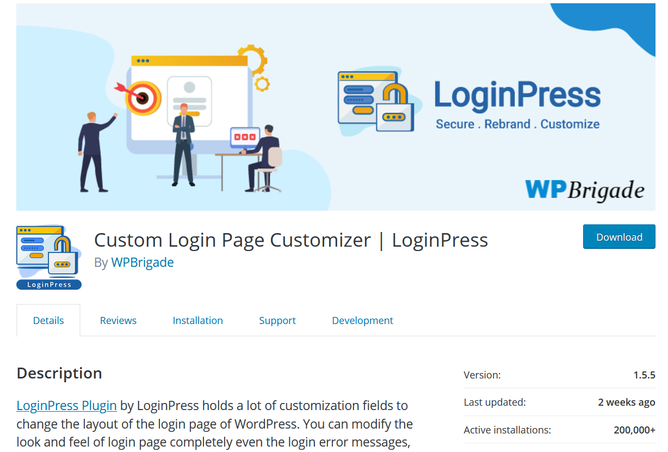This screenshot has height=452, width=668.
Task: Open the WPBrigade author link
Action: 143,262
